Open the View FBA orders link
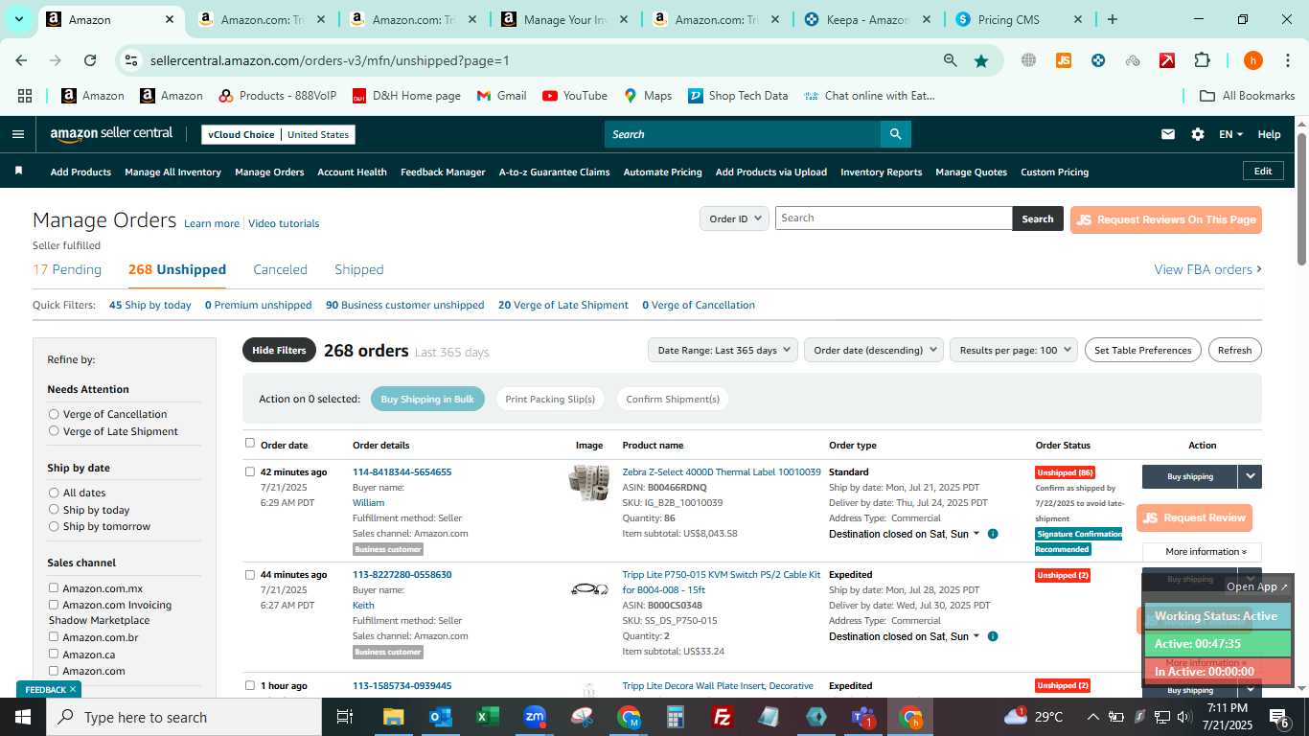Viewport: 1309px width, 736px height. [x=1207, y=269]
